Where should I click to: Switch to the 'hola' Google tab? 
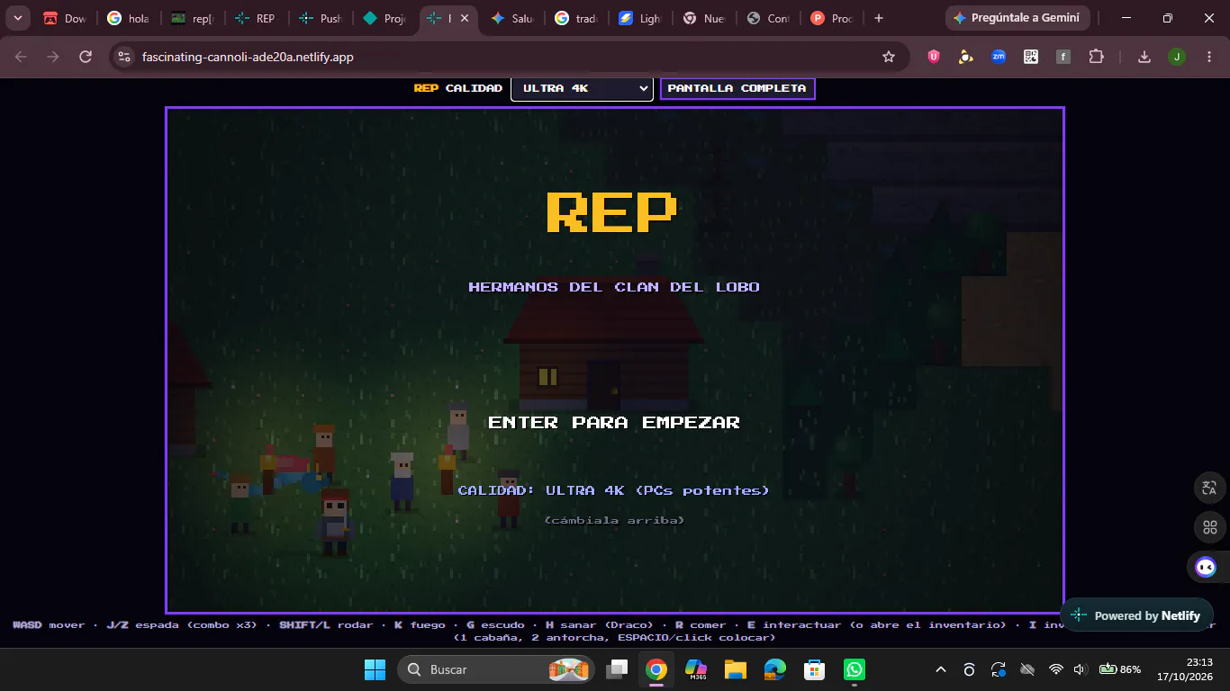click(130, 18)
